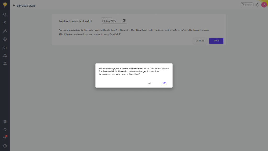Confirm the setting by clicking YES
Screen dimensions: 268x151
coord(164,83)
